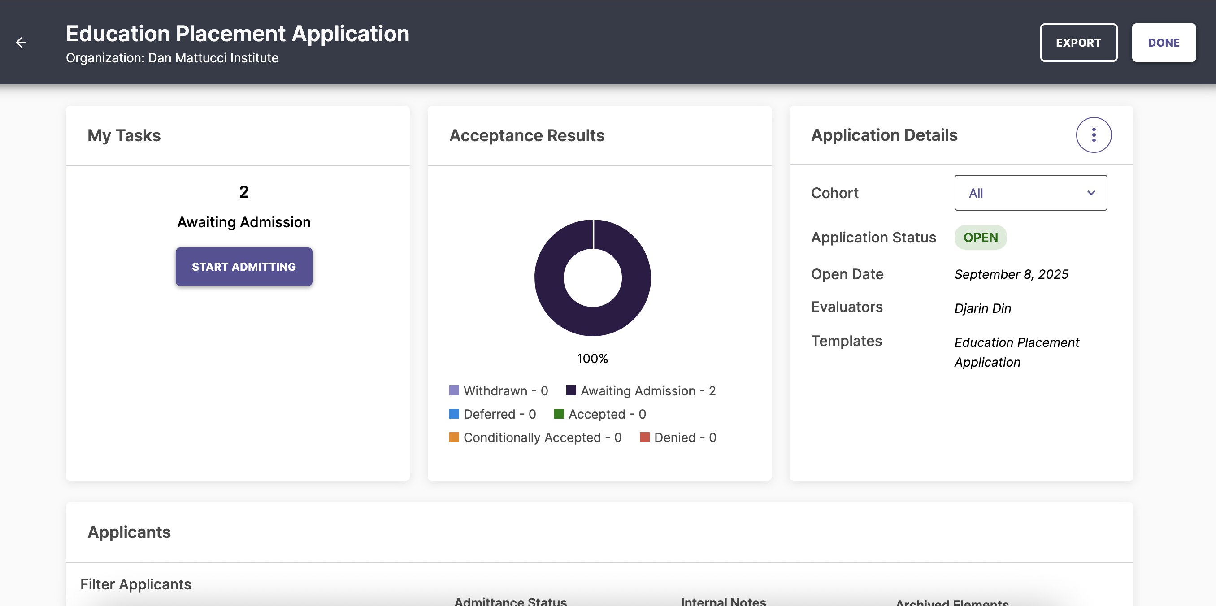Image resolution: width=1216 pixels, height=606 pixels.
Task: Click the Open Date value September 8, 2025
Action: pos(1011,274)
